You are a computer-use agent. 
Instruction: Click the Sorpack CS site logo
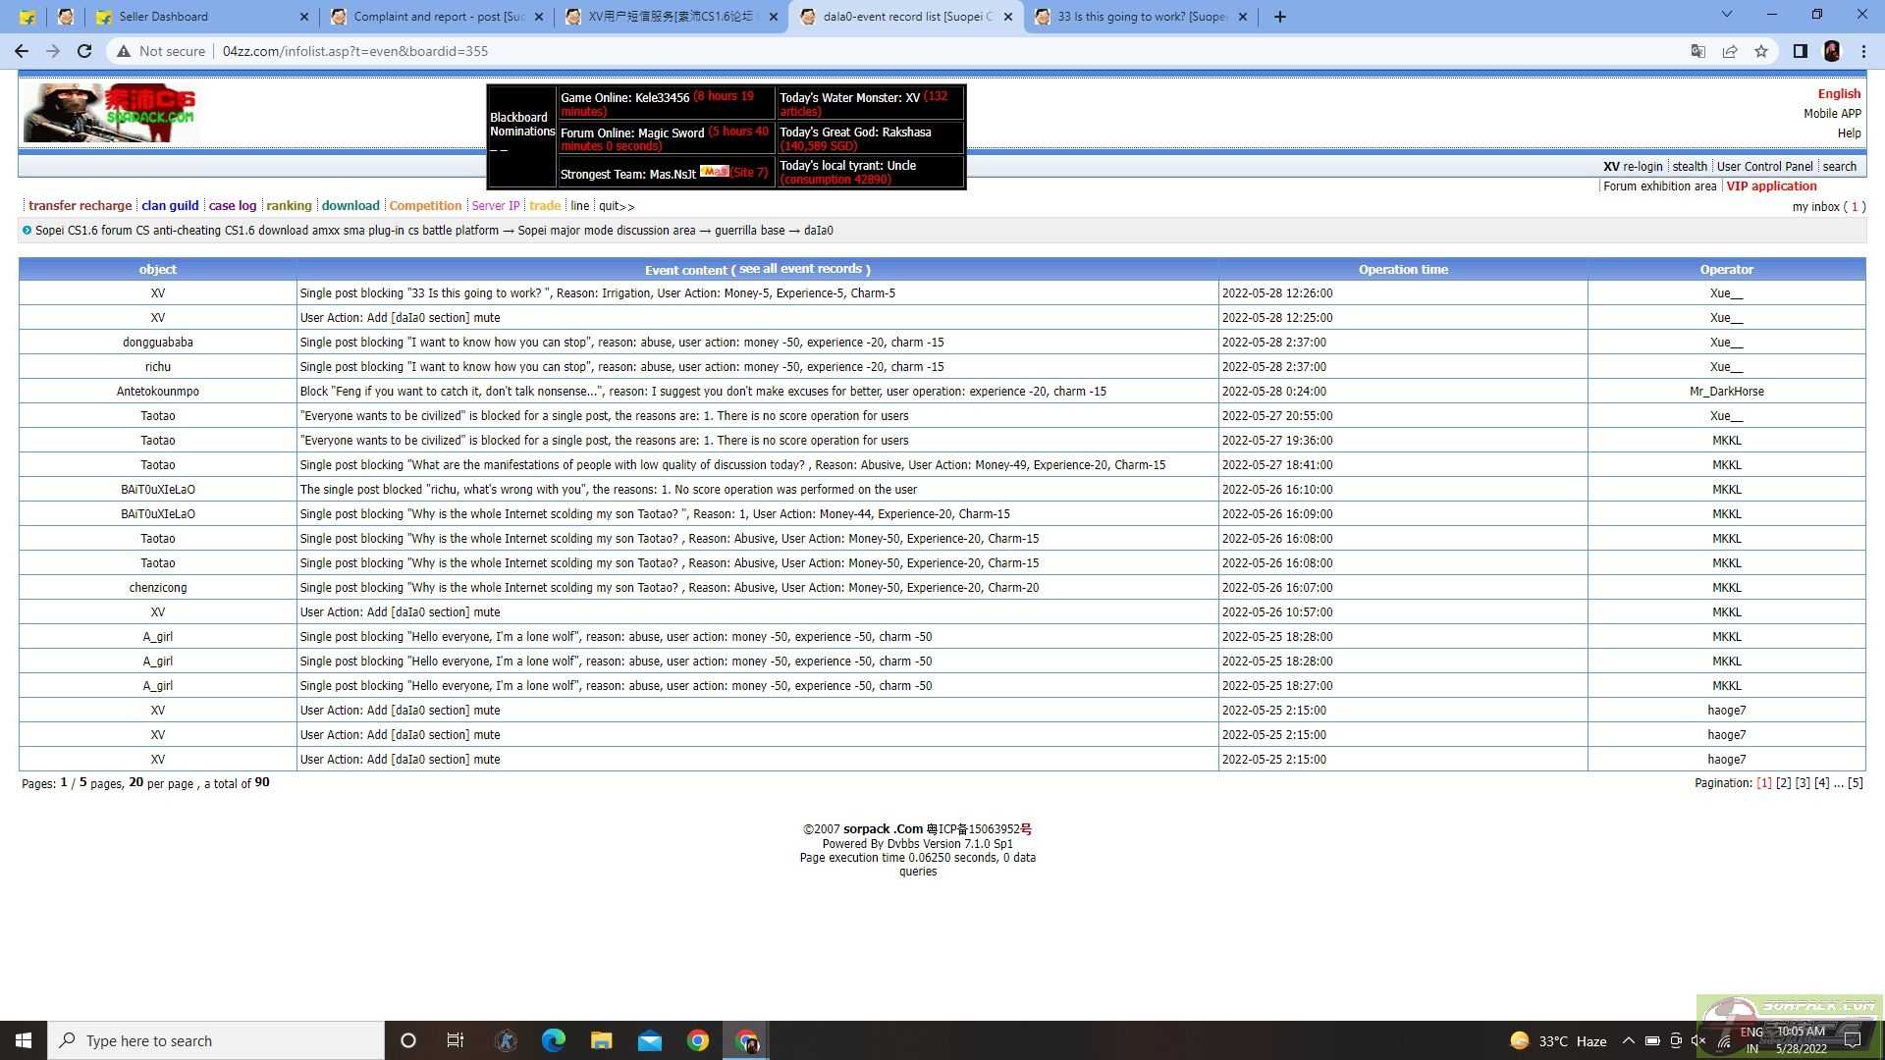coord(110,113)
